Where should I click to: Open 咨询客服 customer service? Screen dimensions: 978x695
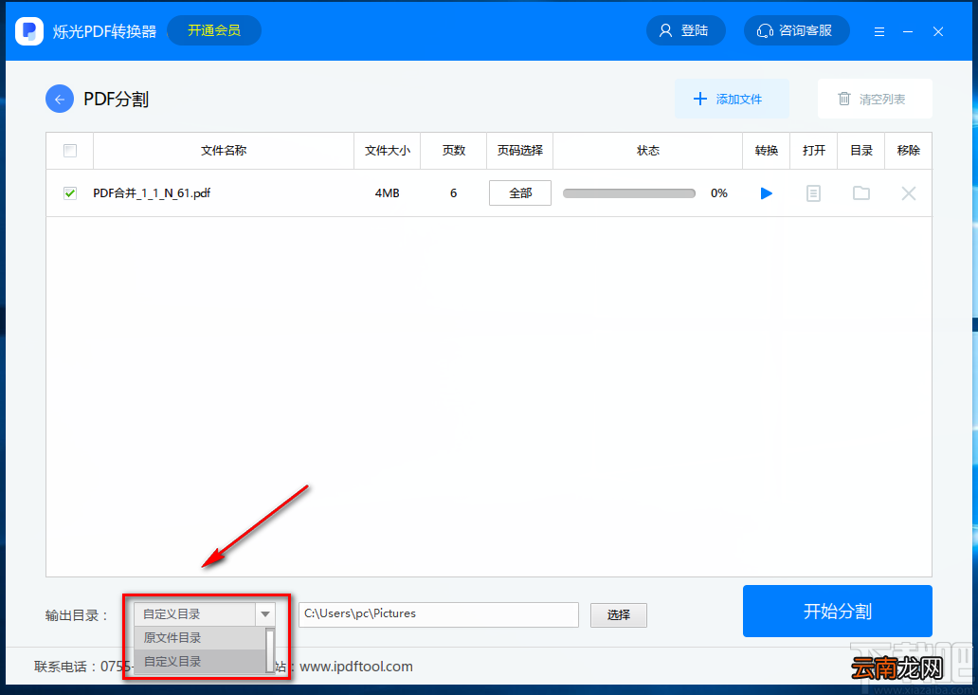click(x=796, y=30)
